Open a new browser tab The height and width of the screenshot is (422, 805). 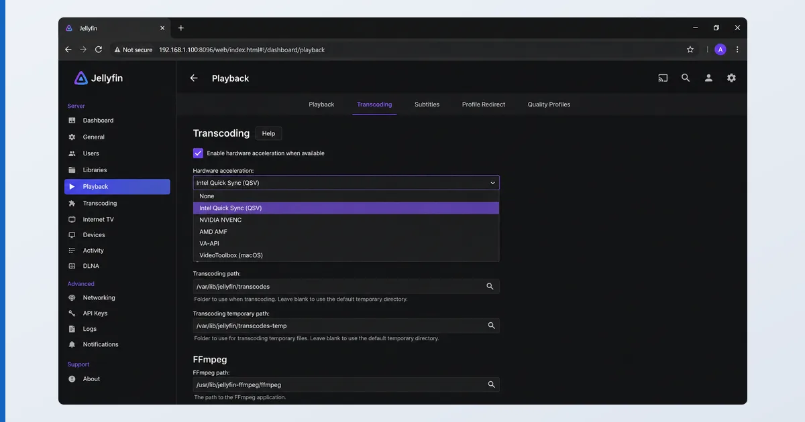click(x=181, y=28)
